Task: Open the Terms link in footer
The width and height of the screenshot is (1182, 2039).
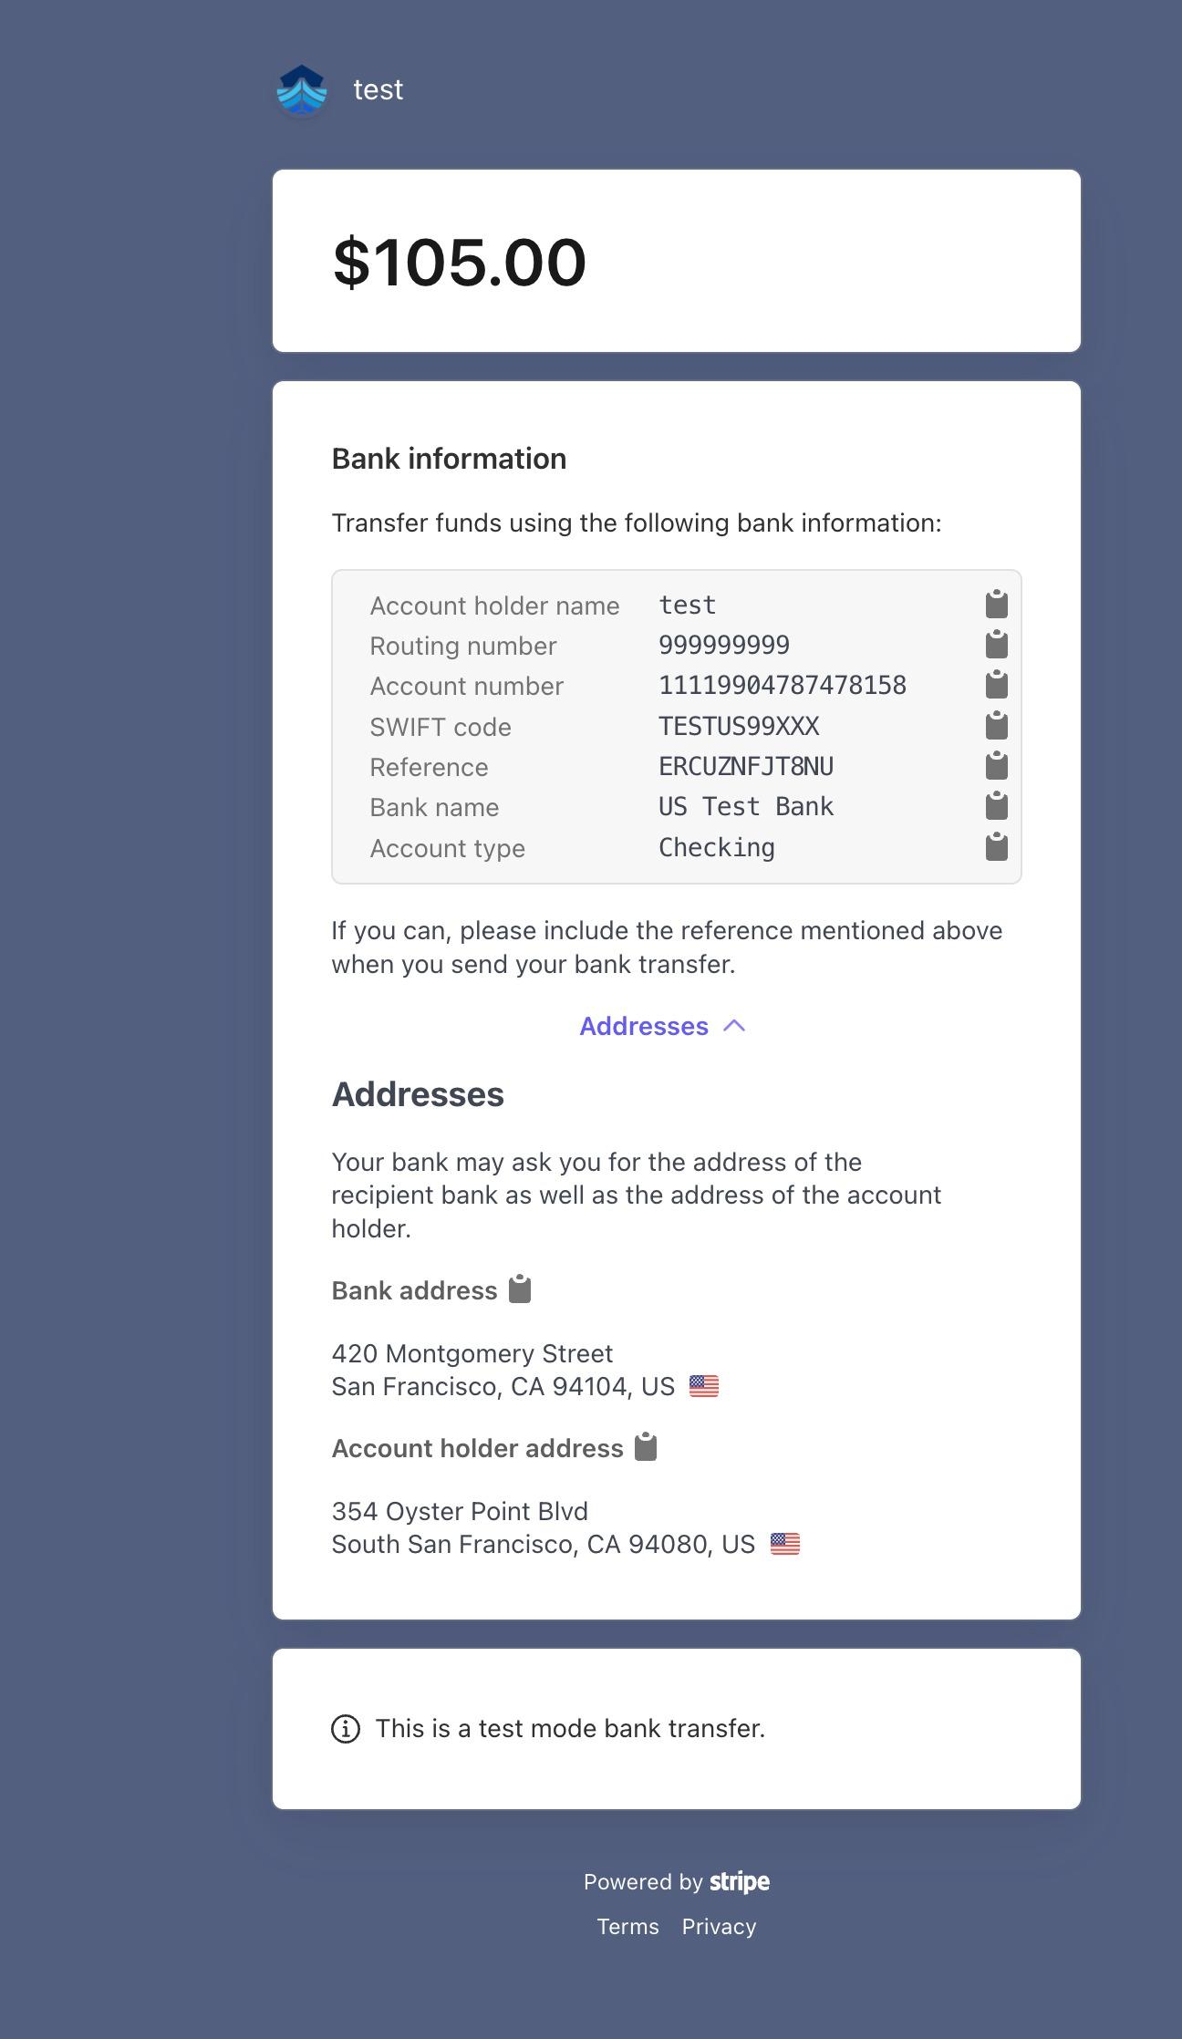Action: [627, 1926]
